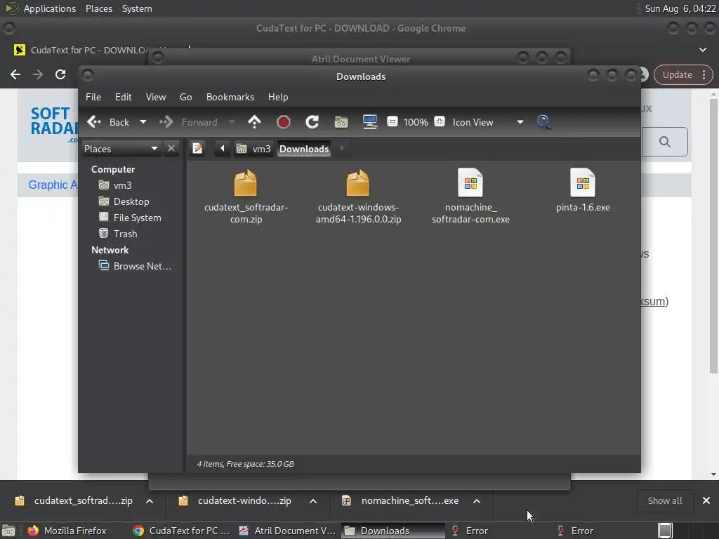Select the cudatext-windows-amd64-1.196.0.0.zip archive icon

tap(357, 182)
